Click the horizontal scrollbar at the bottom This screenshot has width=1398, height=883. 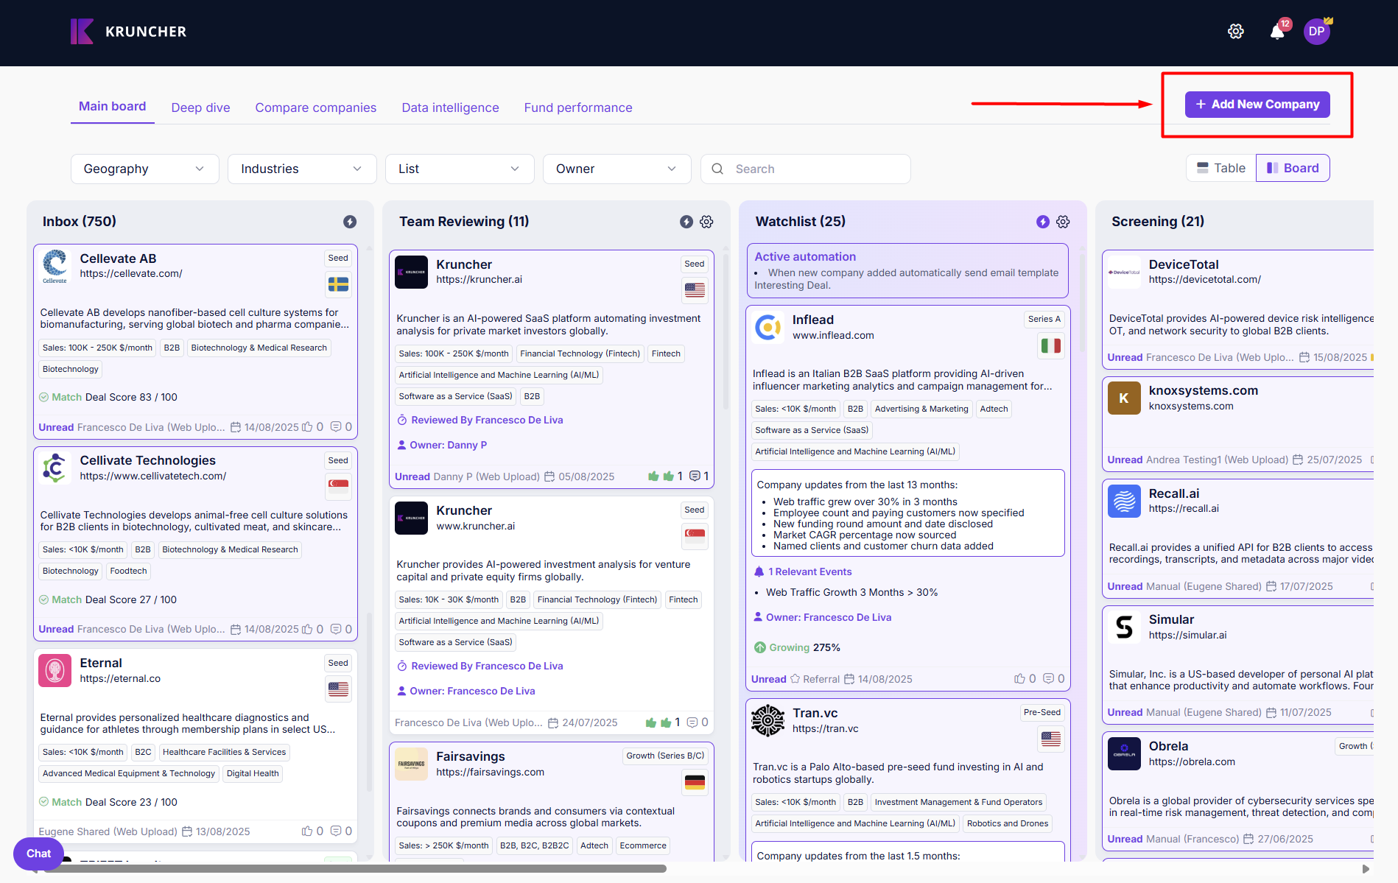pyautogui.click(x=355, y=869)
